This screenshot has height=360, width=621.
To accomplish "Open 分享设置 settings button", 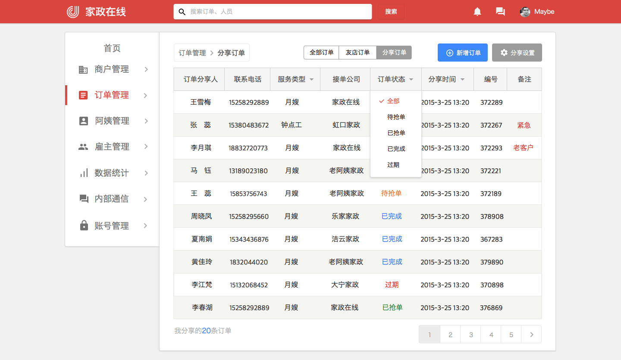I will tap(517, 53).
